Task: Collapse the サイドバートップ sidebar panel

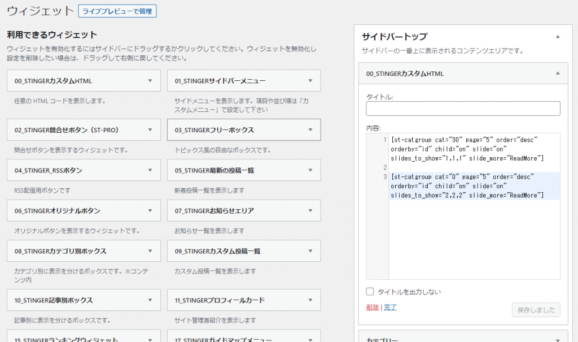Action: pos(558,37)
